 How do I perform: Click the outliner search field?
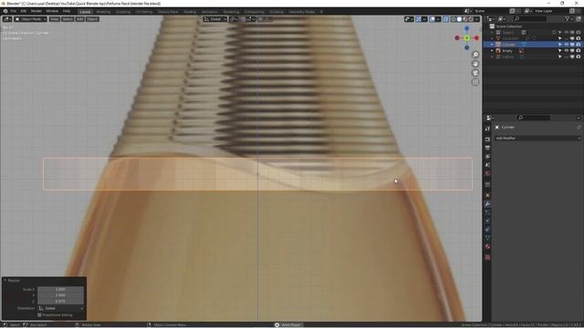pos(530,18)
